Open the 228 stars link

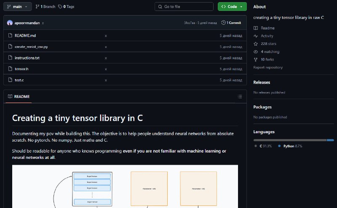(x=268, y=44)
